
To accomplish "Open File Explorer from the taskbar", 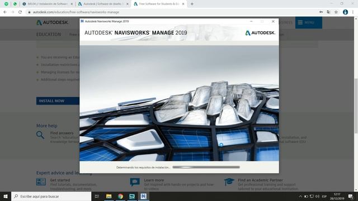I will tap(109, 196).
